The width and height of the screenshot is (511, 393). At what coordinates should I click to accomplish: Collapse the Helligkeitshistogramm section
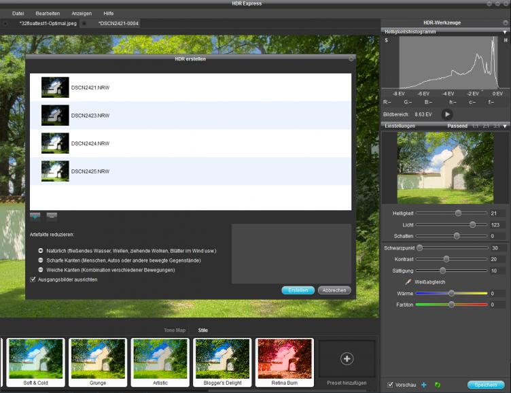[x=505, y=32]
